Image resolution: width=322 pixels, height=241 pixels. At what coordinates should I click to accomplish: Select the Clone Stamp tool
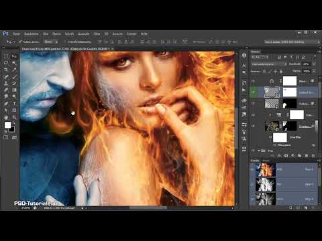(6, 83)
